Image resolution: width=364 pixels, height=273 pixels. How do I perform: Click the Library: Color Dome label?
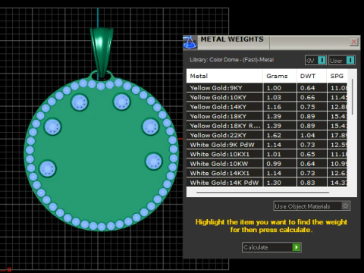232,60
